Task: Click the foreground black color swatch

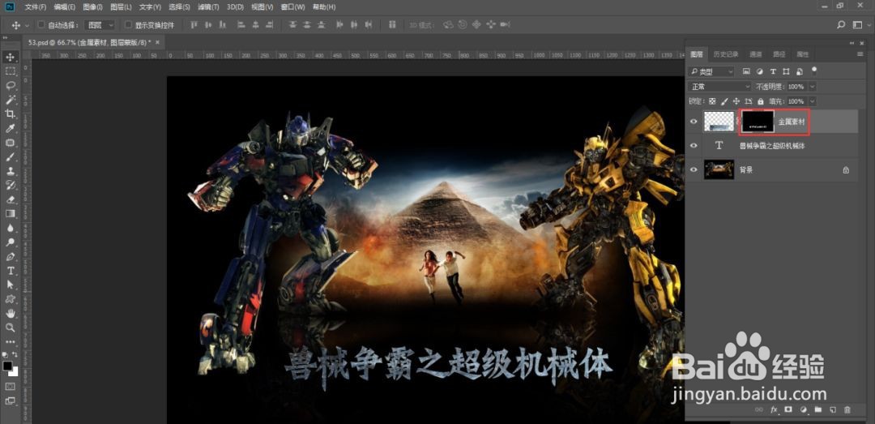Action: pyautogui.click(x=7, y=366)
